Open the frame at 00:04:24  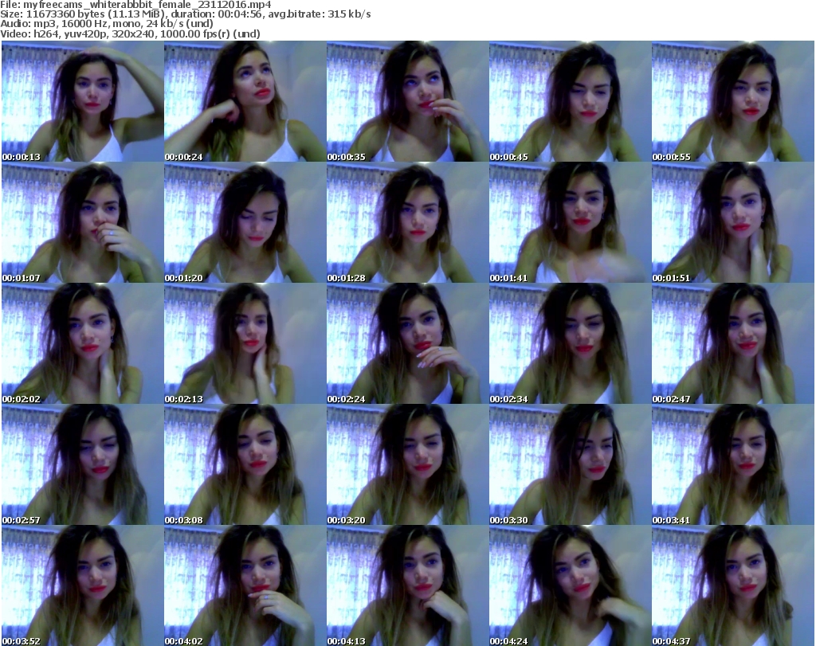[x=570, y=585]
